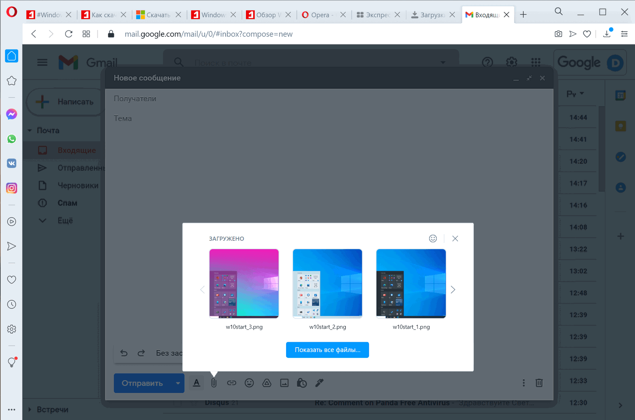Screen dimensions: 635x420
Task: Open the Opera main menu logo
Action: coord(12,11)
